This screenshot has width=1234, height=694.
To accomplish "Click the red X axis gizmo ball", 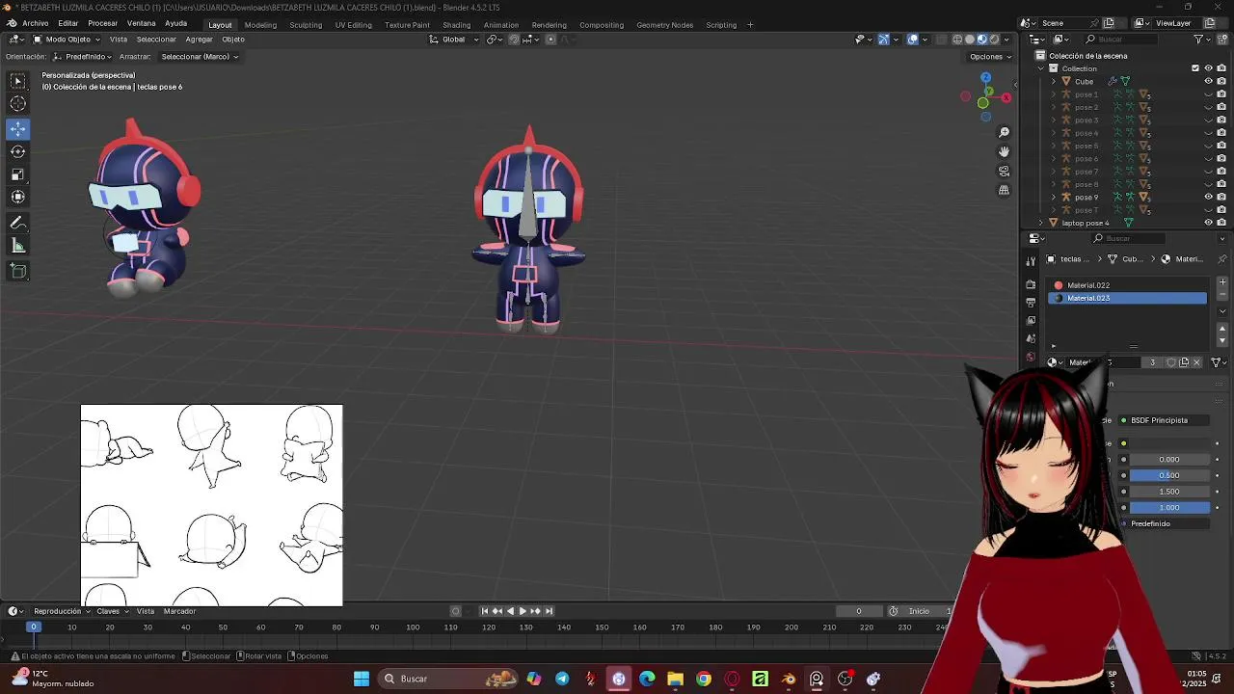I will 1006,97.
